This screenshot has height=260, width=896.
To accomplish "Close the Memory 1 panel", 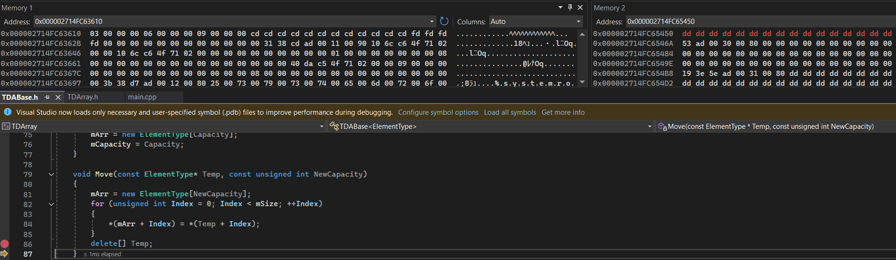I will (x=581, y=7).
